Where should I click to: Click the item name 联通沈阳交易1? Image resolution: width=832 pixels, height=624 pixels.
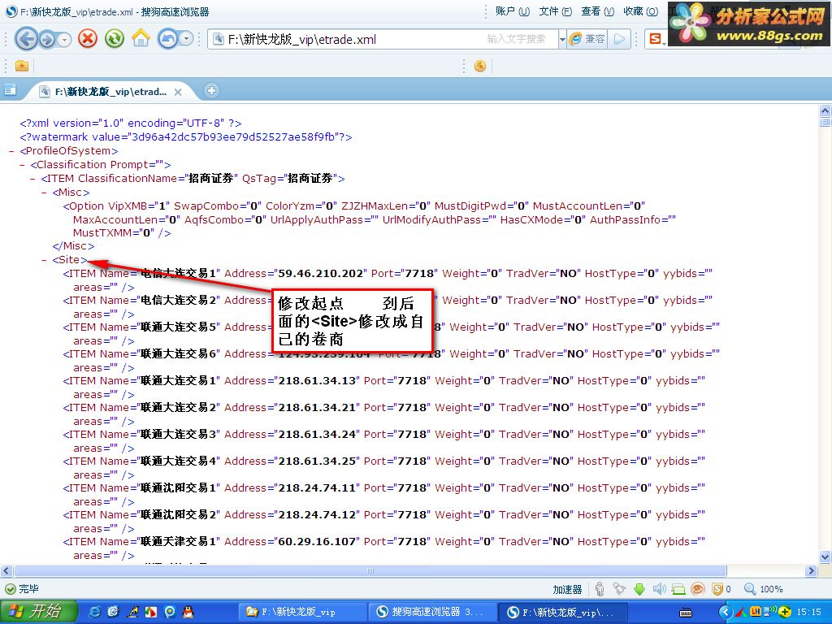[x=178, y=488]
